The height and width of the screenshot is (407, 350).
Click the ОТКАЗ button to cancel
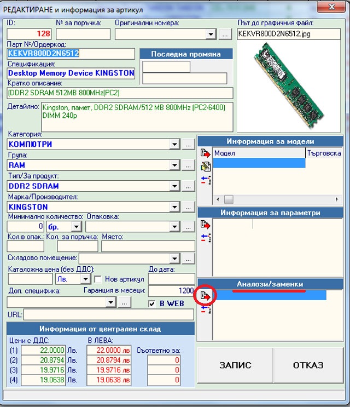click(308, 365)
